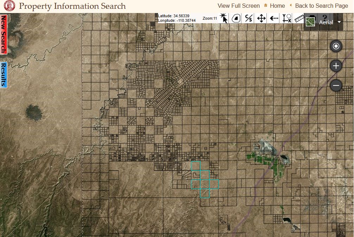Open the XY coordinate locator tool
Image resolution: width=354 pixels, height=237 pixels.
[286, 18]
